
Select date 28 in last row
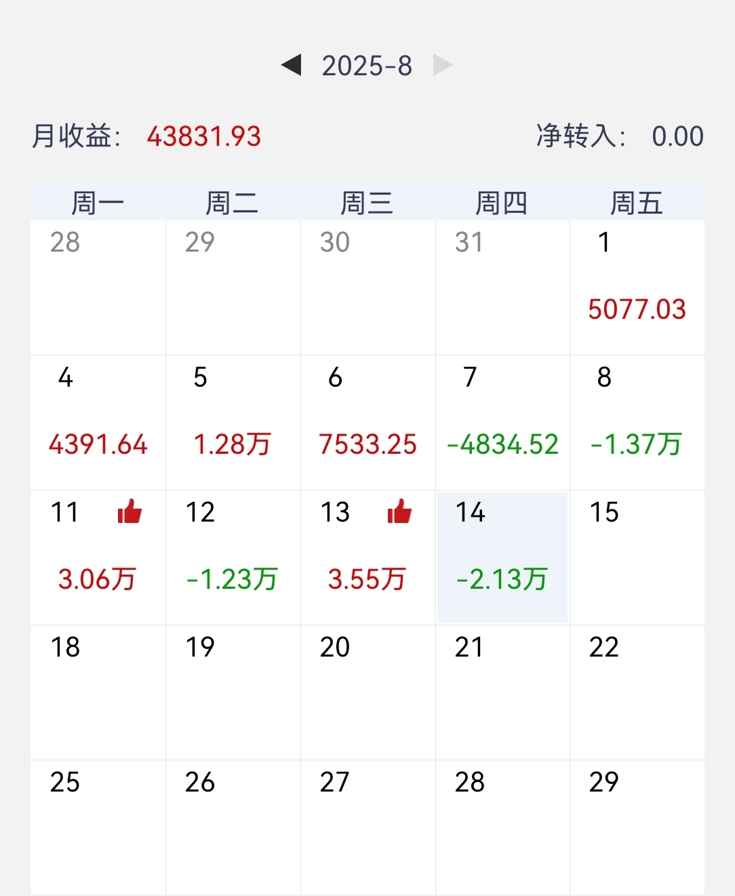click(502, 827)
